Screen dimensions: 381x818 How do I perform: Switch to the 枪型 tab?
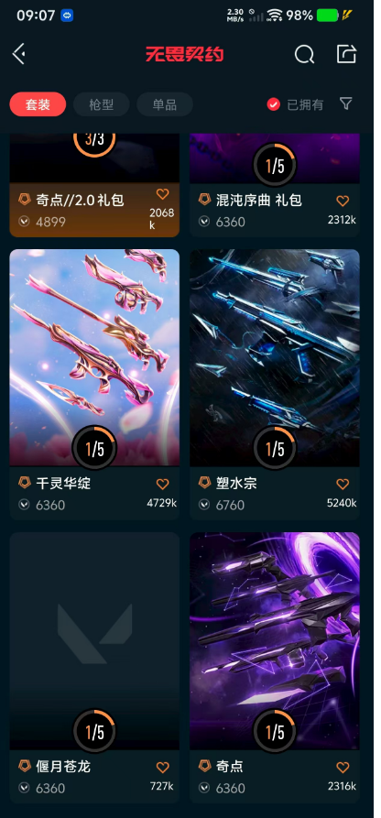pos(102,104)
